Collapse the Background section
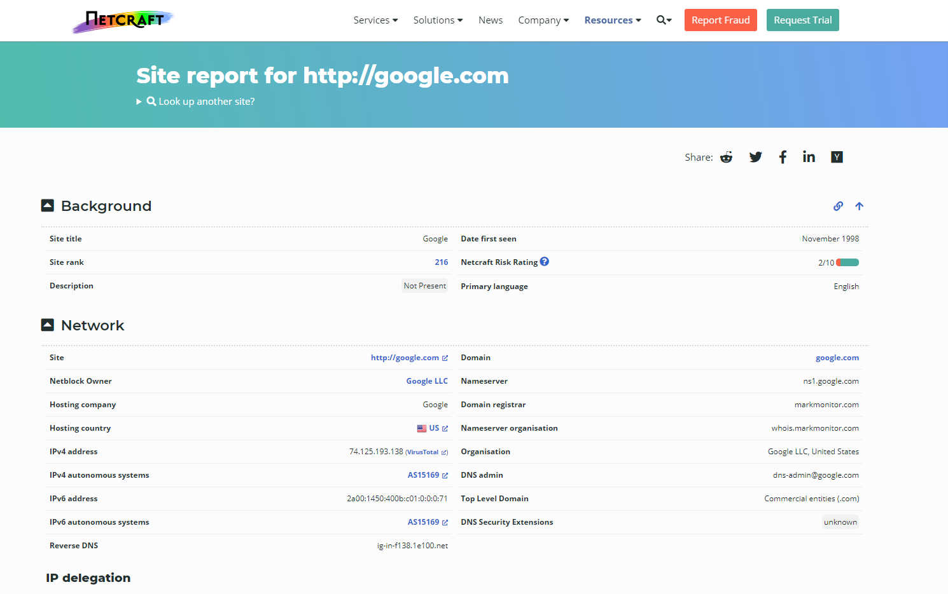Viewport: 948px width, 594px height. (48, 206)
